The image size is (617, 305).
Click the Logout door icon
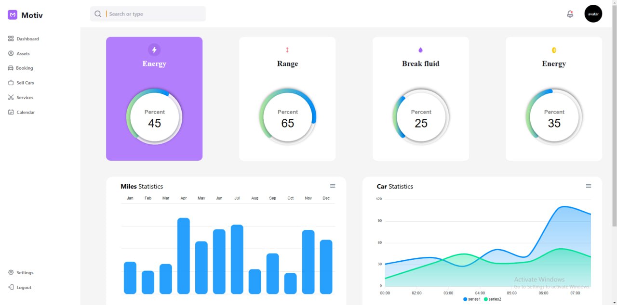(11, 287)
